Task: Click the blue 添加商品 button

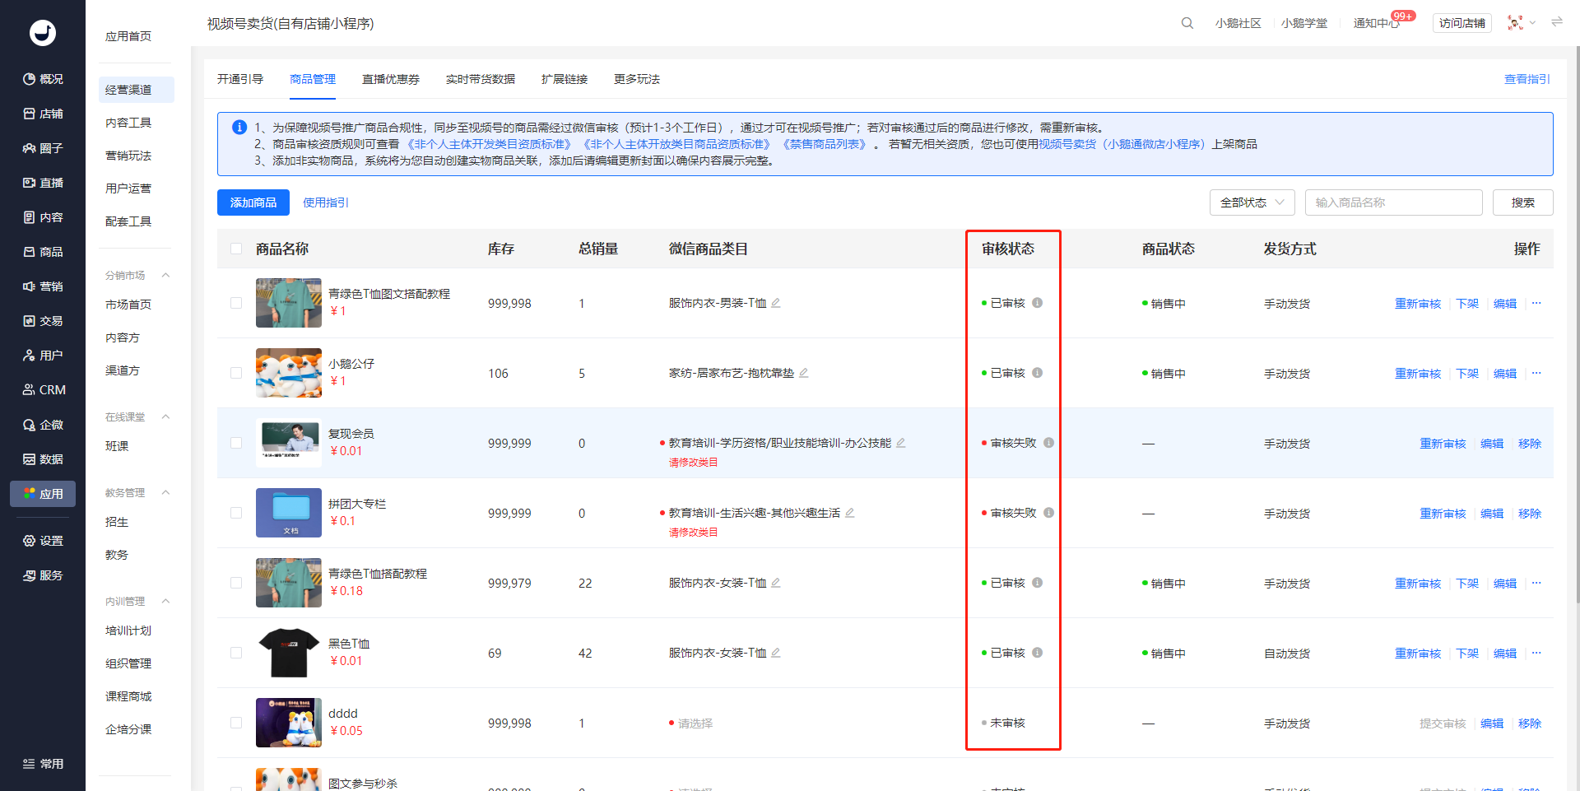Action: tap(253, 202)
